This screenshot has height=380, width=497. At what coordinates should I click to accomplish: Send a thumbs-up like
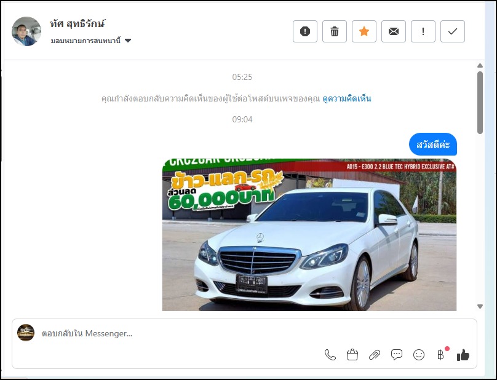[x=463, y=355]
